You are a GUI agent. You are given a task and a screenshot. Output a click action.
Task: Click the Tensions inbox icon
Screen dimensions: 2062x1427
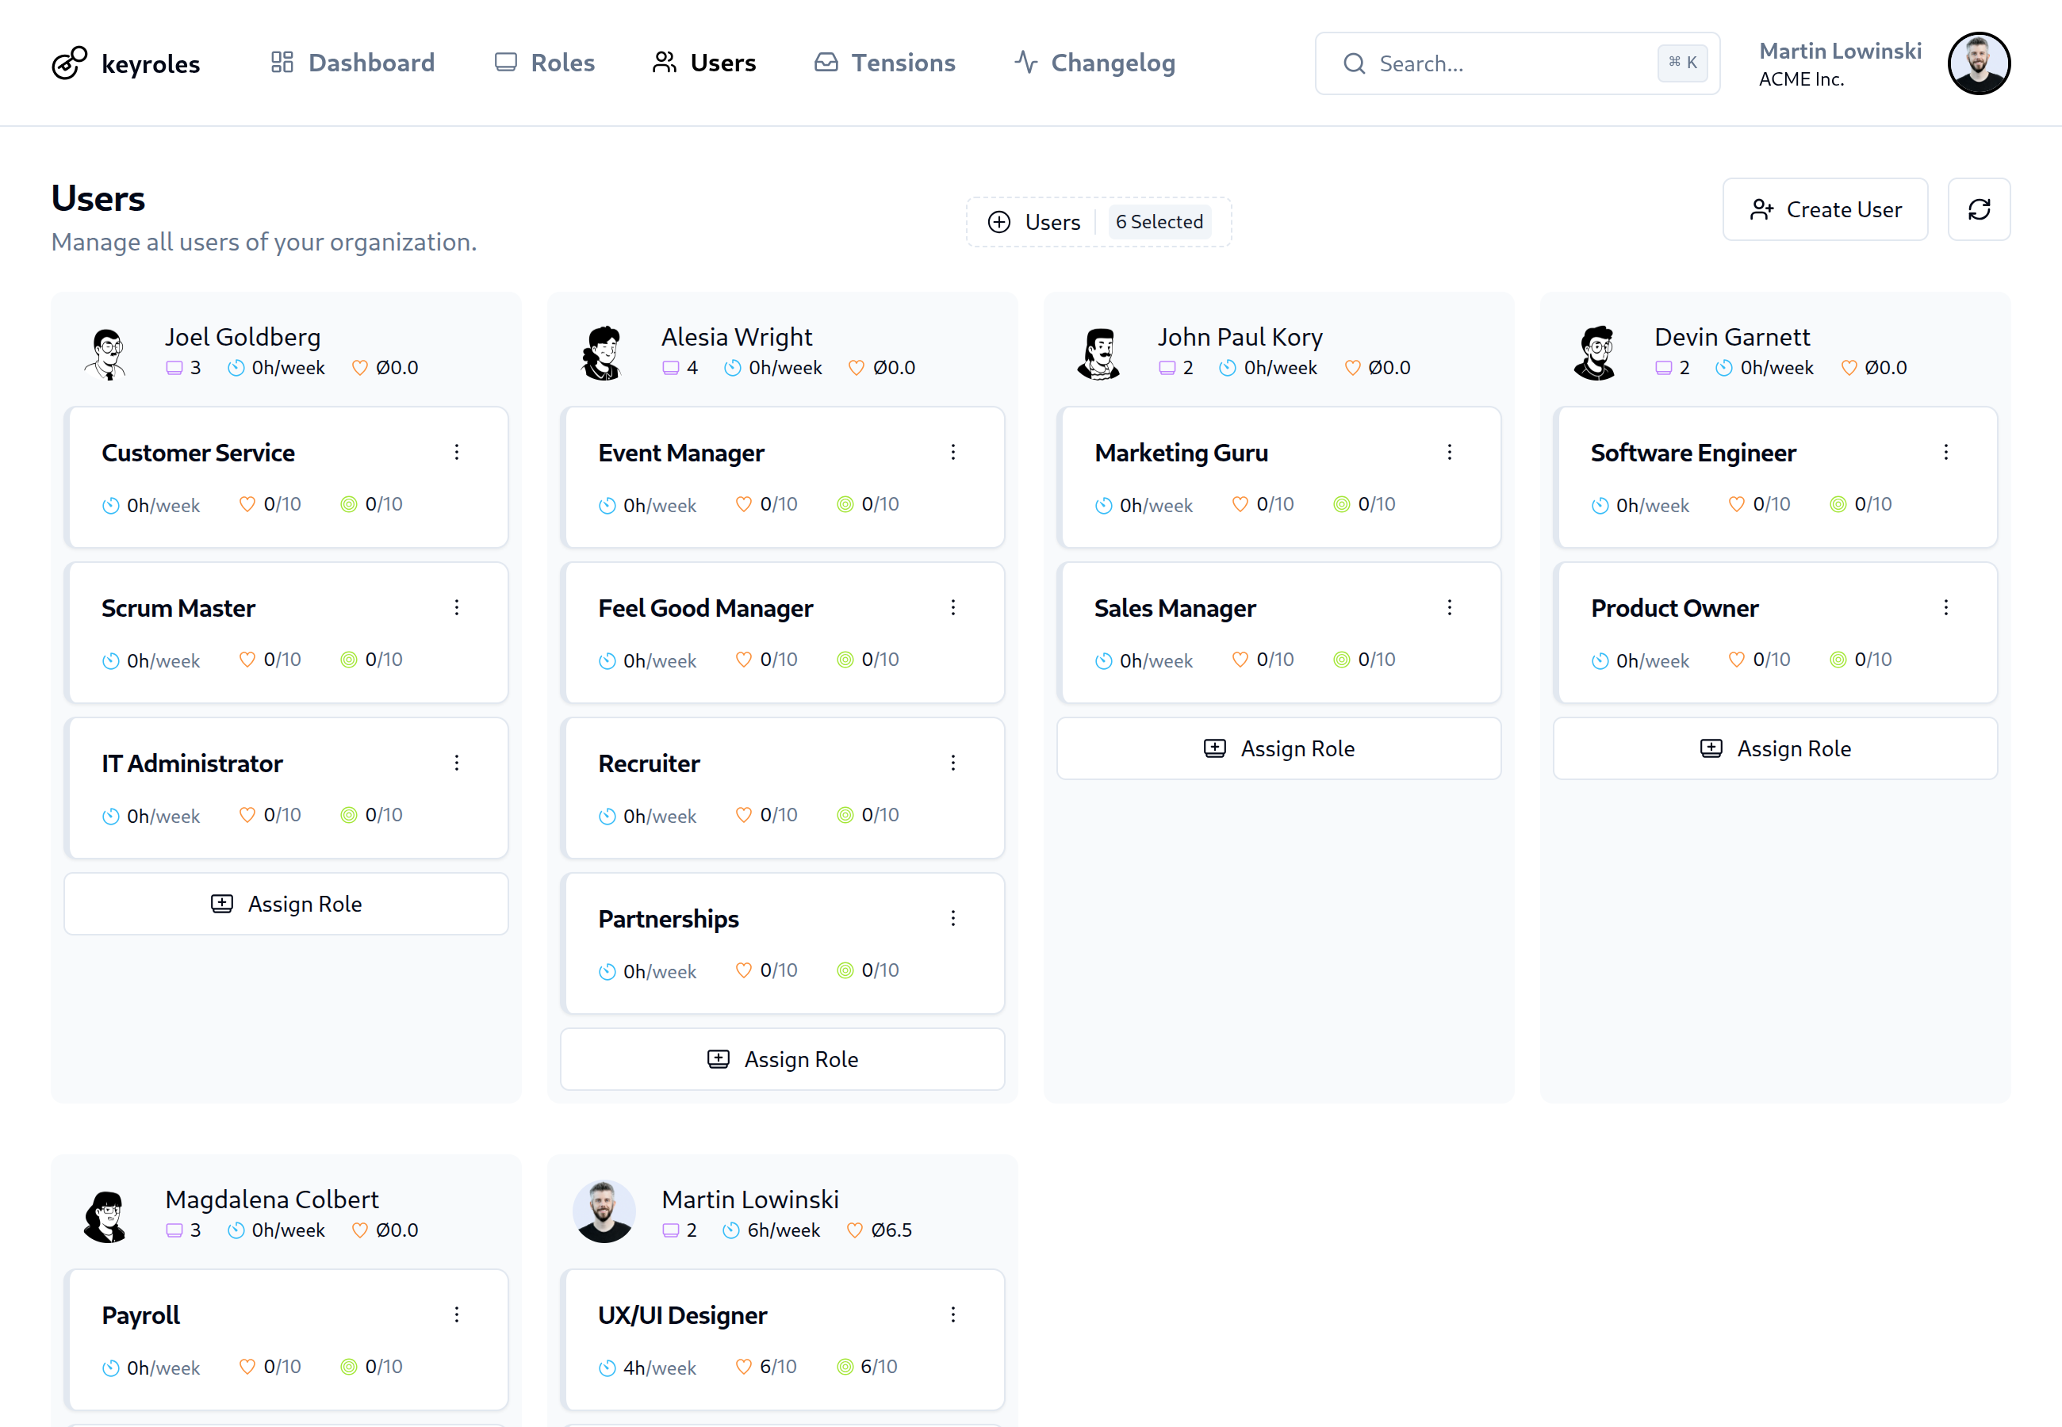(826, 63)
